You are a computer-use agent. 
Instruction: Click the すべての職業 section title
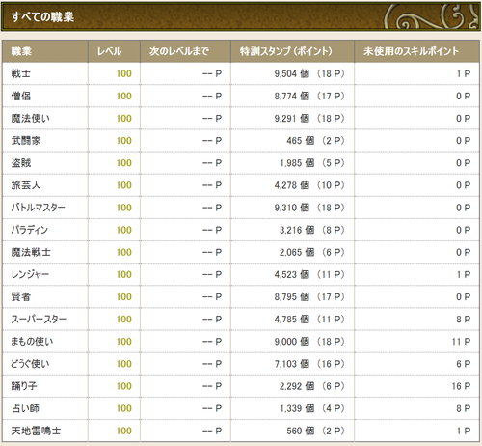coord(42,16)
